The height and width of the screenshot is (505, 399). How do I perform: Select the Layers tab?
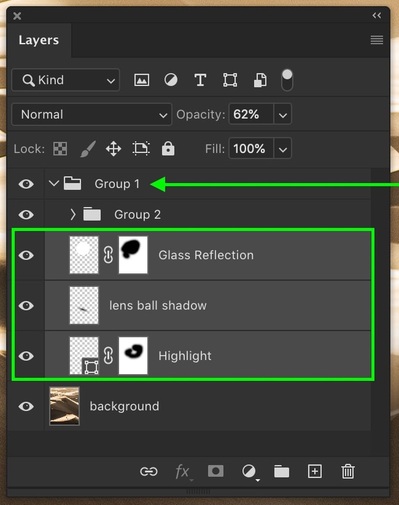pyautogui.click(x=39, y=41)
